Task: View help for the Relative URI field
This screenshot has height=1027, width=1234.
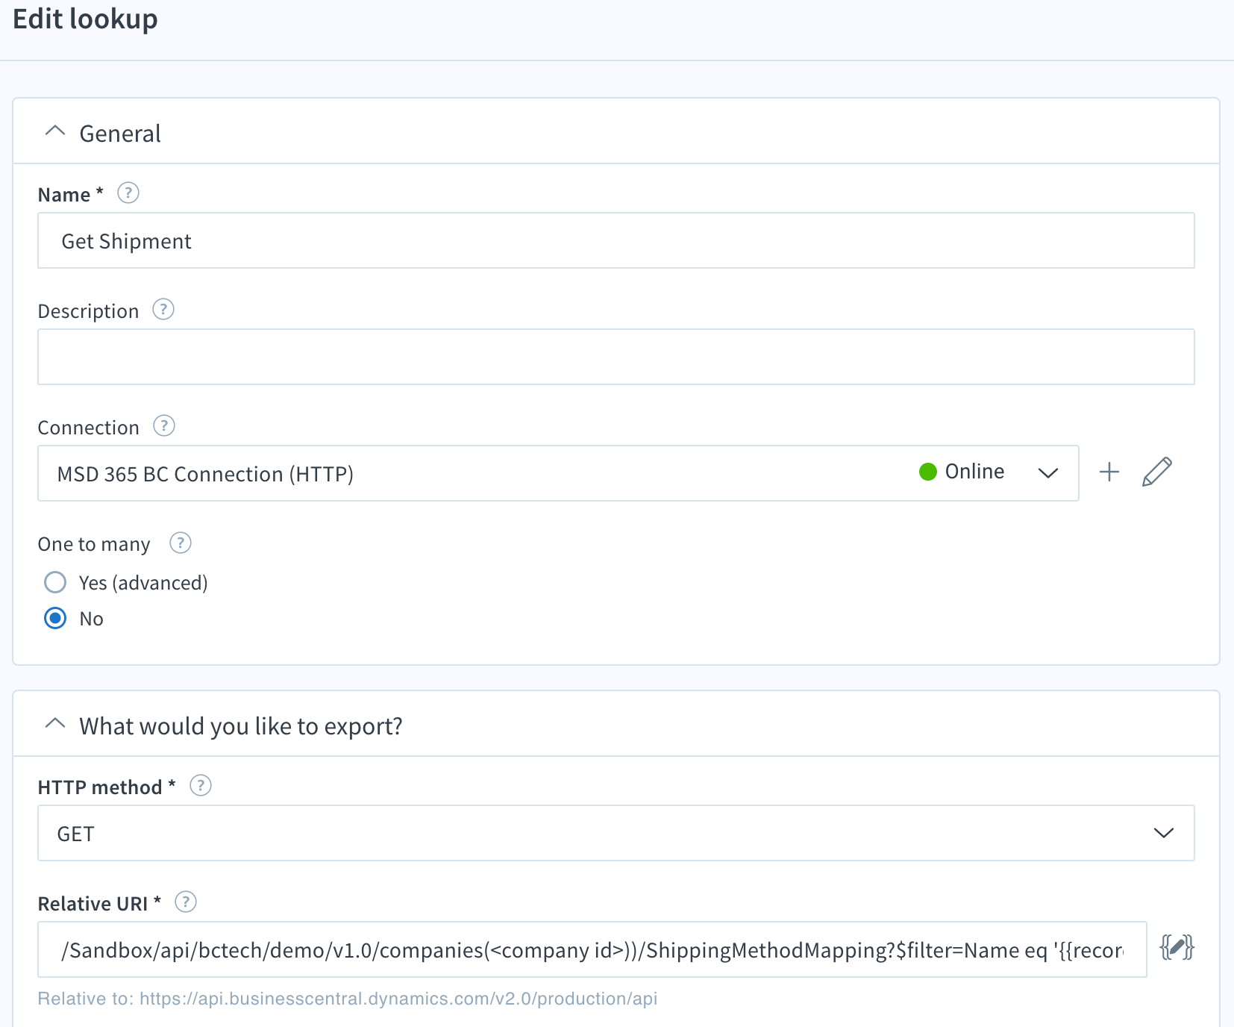Action: (x=186, y=902)
